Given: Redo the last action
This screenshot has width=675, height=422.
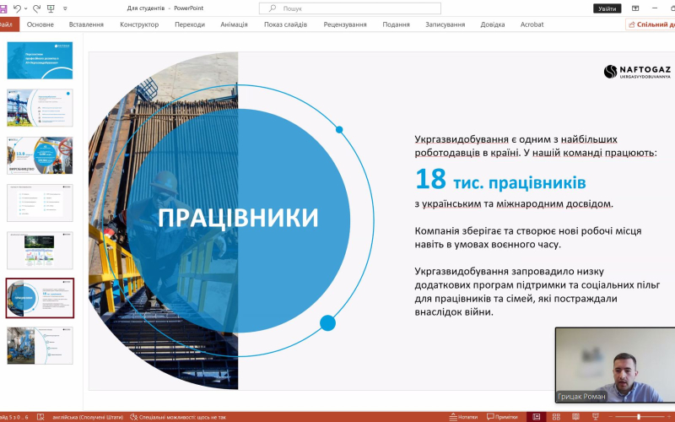Looking at the screenshot, I should pyautogui.click(x=36, y=8).
